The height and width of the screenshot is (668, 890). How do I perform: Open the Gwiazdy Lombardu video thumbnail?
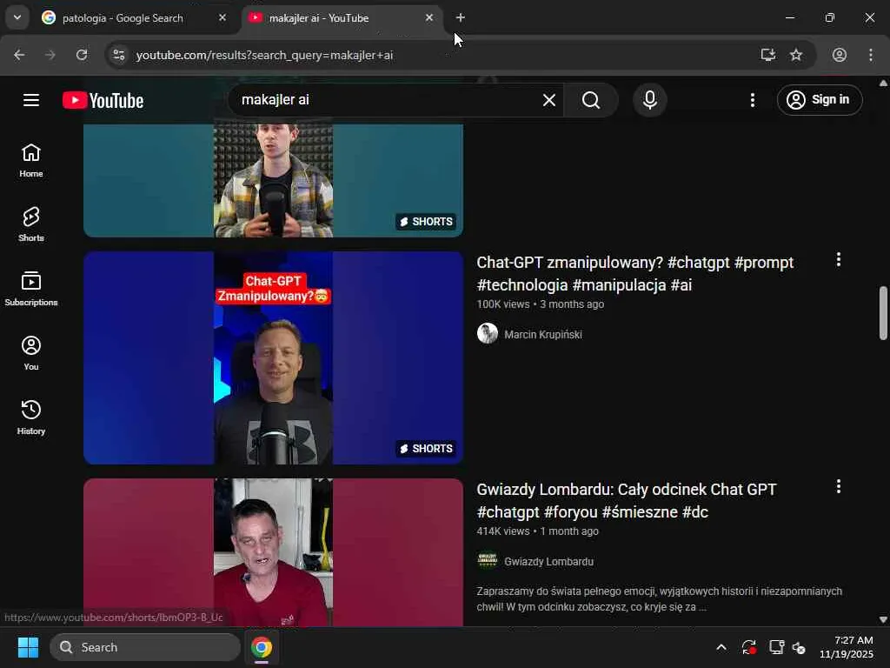pyautogui.click(x=273, y=552)
